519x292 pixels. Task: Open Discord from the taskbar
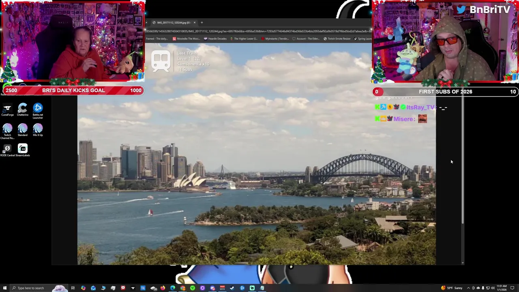point(212,288)
